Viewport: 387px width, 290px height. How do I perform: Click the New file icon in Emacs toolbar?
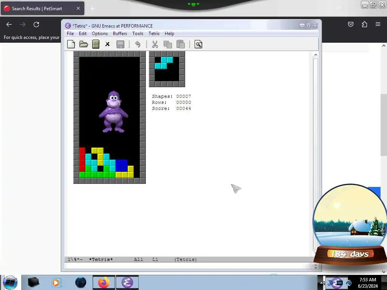(x=71, y=45)
